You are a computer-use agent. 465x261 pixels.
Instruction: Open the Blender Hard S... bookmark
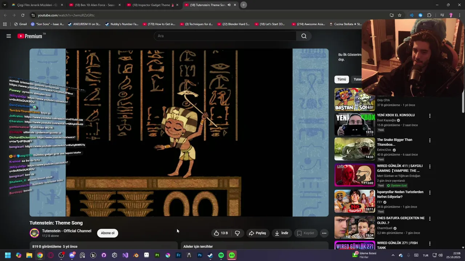233,24
